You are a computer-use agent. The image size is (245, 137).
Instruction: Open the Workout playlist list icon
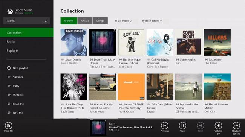(9, 95)
